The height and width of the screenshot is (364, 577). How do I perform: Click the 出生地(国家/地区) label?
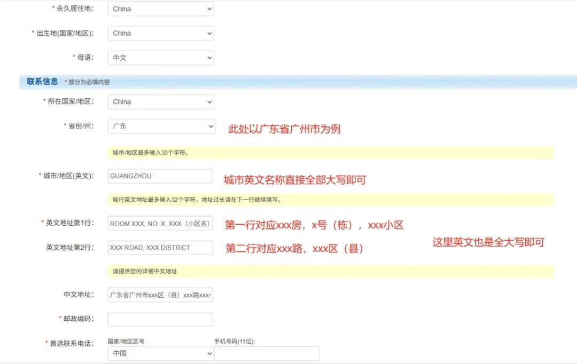pyautogui.click(x=65, y=34)
